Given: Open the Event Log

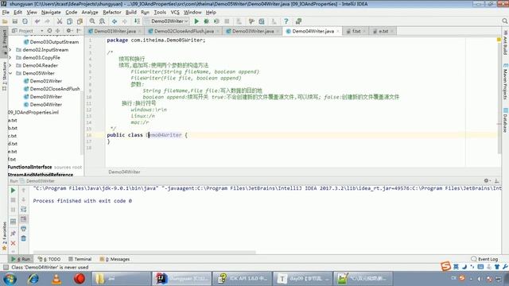Looking at the screenshot, I should tap(484, 259).
